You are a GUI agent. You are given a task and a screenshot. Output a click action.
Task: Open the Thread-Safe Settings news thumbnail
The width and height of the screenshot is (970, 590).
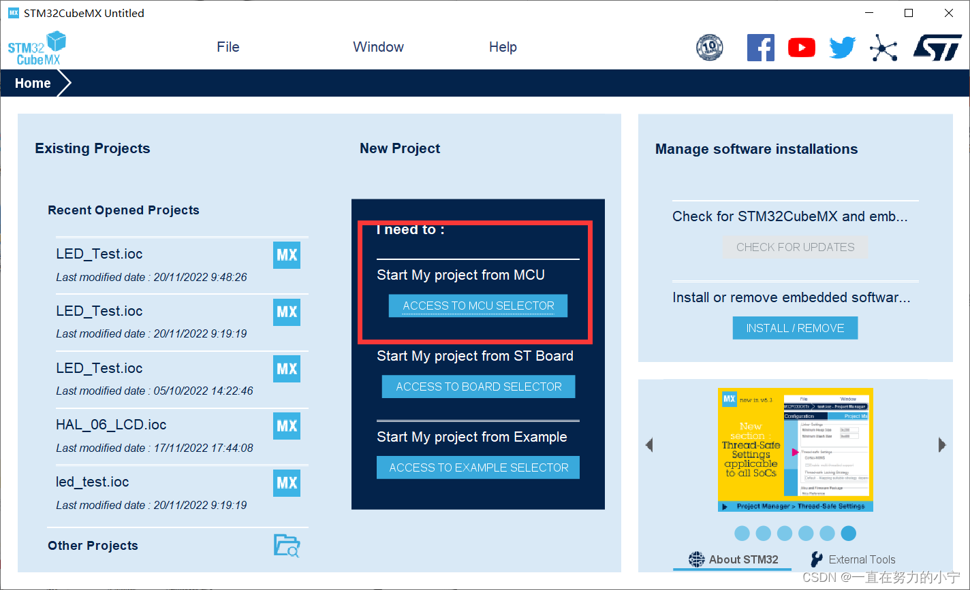(795, 450)
